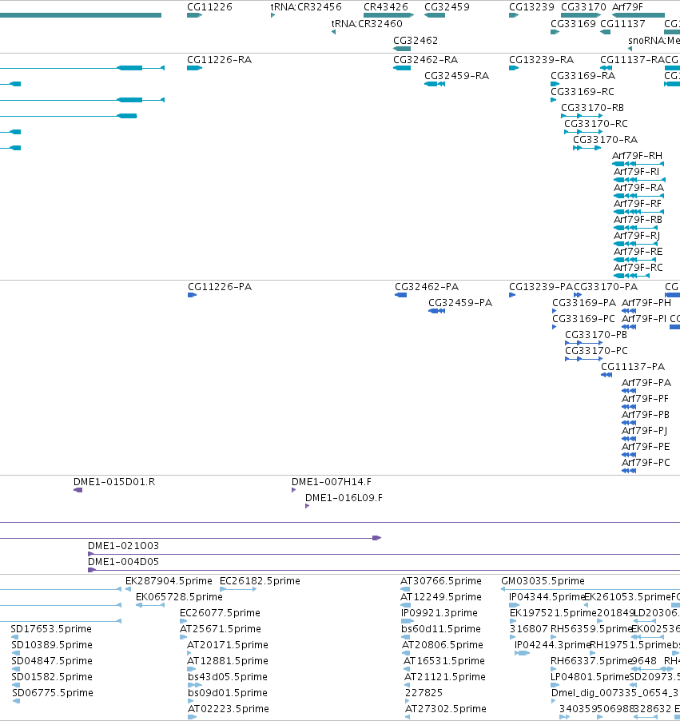680x721 pixels.
Task: Click transcript Arf79F-RC
Action: (x=631, y=276)
